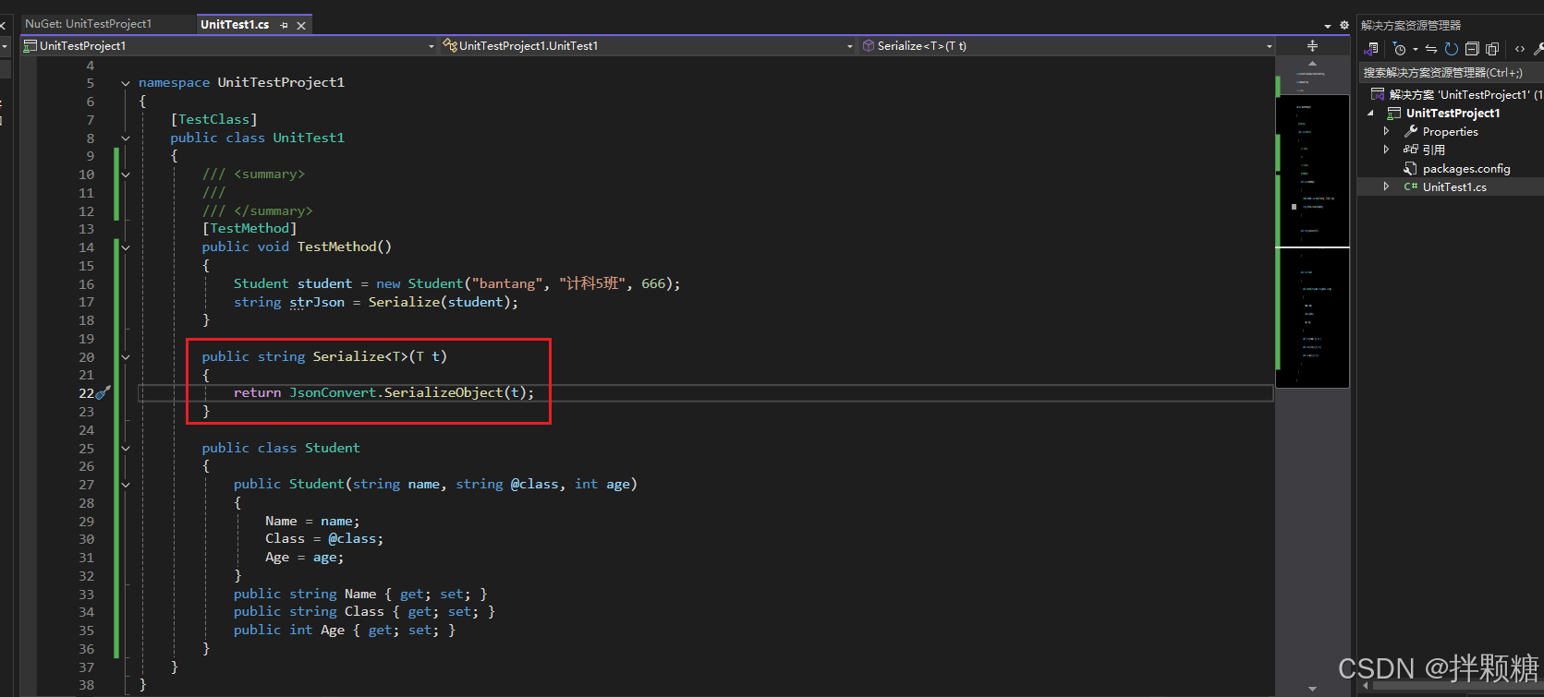The height and width of the screenshot is (697, 1544).
Task: Select the solution 'UnitTestProject1' root node
Action: [1456, 94]
